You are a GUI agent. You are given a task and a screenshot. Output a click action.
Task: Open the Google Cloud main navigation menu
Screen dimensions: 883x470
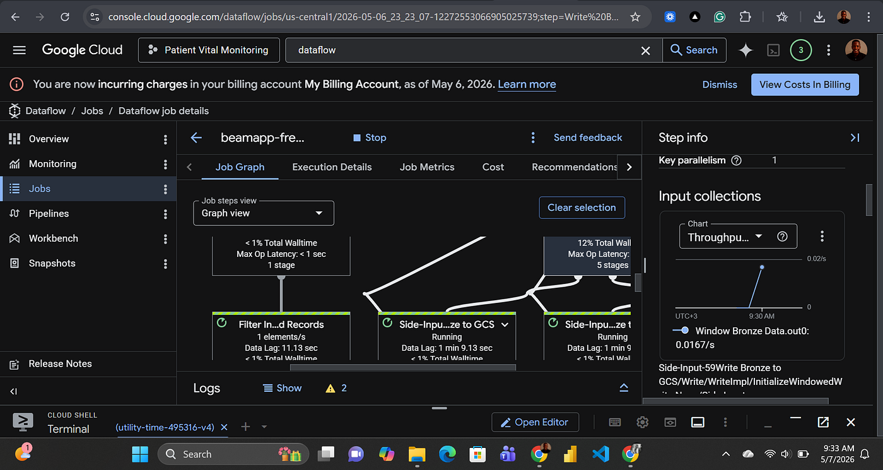point(19,50)
